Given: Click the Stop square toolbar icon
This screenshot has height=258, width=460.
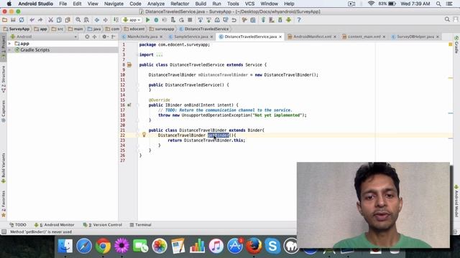Looking at the screenshot, I should [190, 20].
